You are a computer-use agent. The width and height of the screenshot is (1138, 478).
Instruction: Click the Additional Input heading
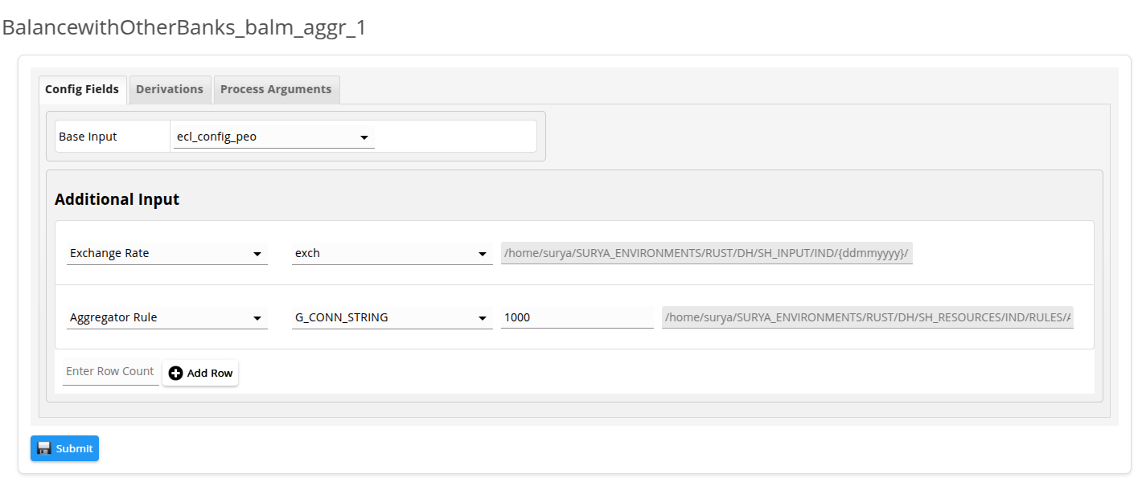pos(117,199)
